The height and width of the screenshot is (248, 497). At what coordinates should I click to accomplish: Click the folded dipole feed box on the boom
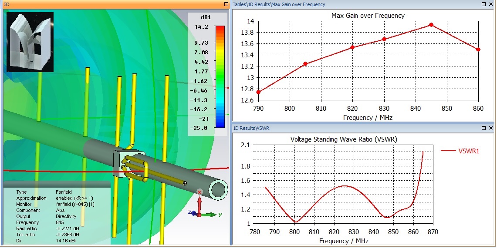click(x=128, y=164)
